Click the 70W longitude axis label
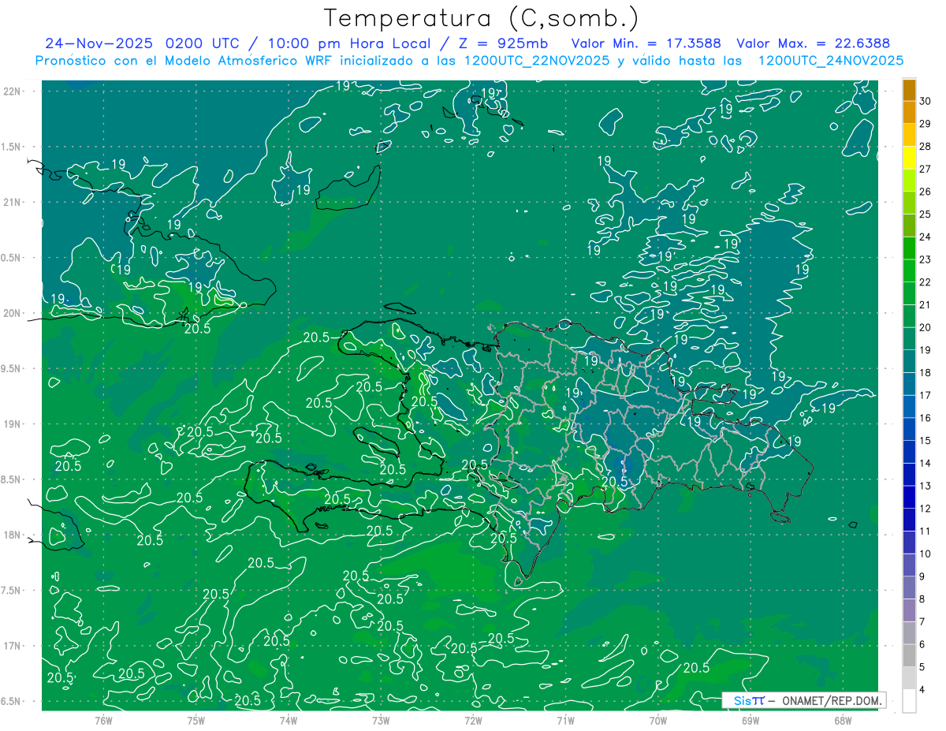The image size is (946, 731). [658, 721]
